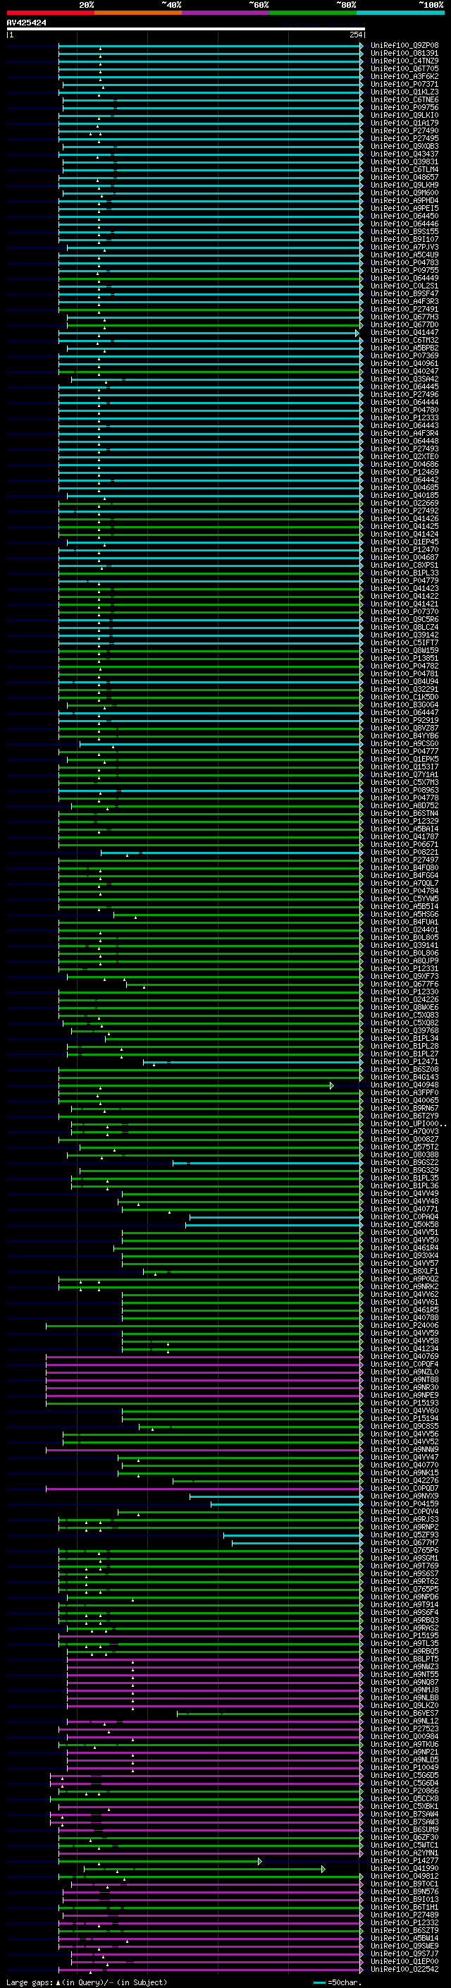Select the UniRef100_P20866 label

404,1791
